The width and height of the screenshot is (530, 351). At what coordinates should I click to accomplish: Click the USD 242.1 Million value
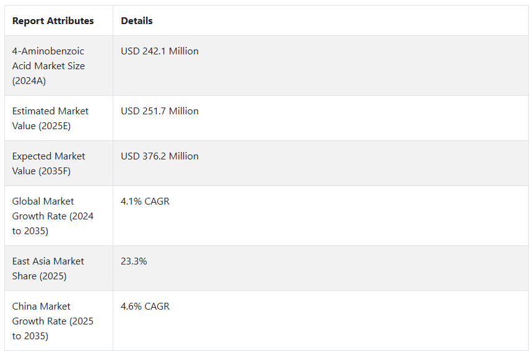tap(160, 51)
